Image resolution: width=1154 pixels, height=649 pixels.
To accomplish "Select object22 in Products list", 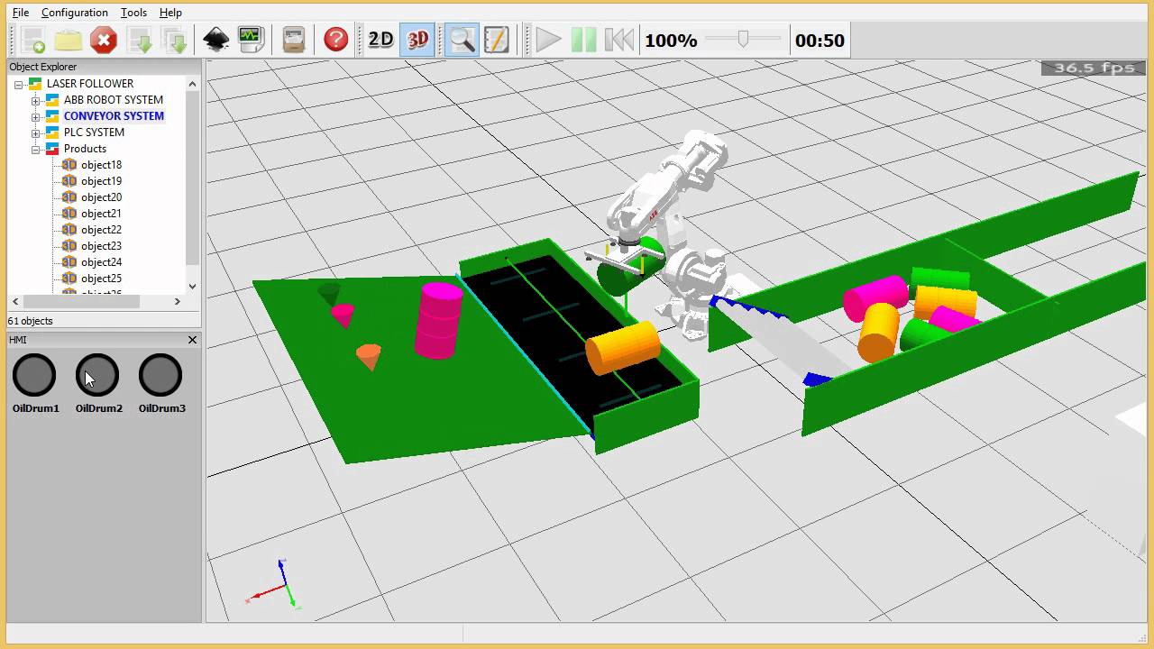I will coord(101,230).
